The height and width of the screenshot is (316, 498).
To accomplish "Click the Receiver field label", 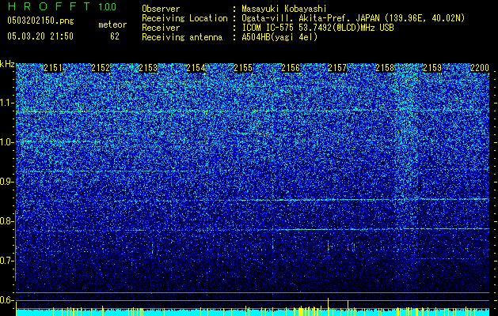I will 161,28.
